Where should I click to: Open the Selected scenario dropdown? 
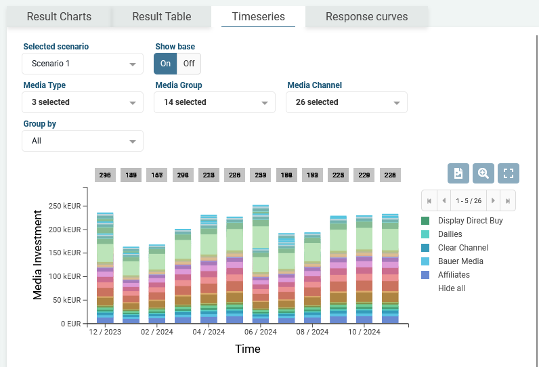(x=83, y=64)
